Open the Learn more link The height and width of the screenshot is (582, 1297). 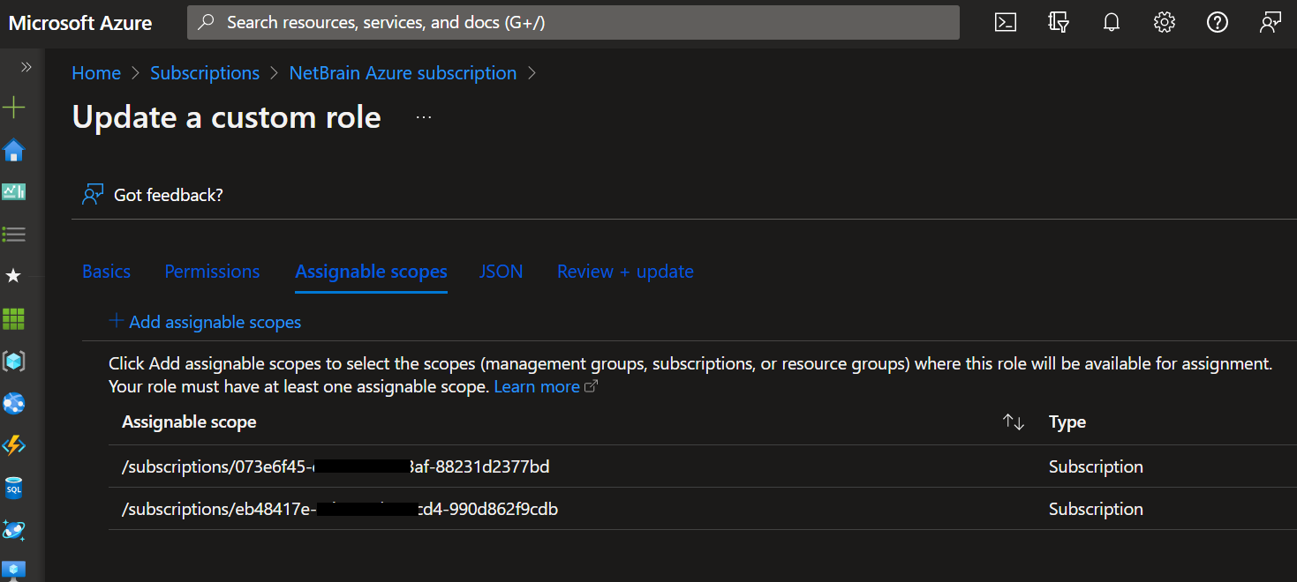537,387
